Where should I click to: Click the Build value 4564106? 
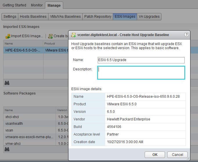[x=114, y=127]
